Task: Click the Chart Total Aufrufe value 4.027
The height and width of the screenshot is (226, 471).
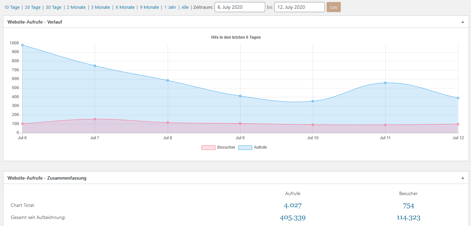Action: (293, 205)
